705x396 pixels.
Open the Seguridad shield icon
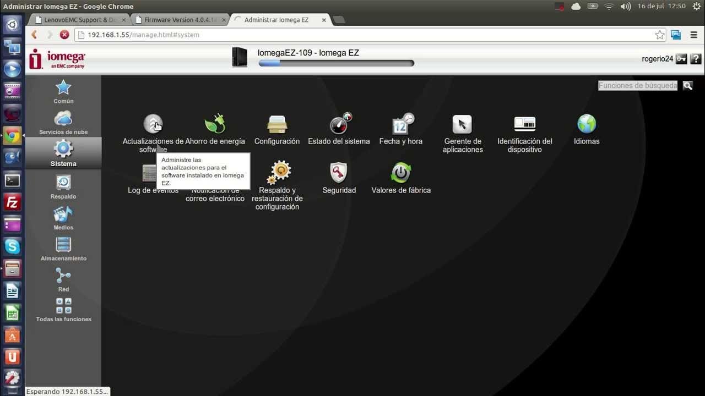[x=339, y=173]
